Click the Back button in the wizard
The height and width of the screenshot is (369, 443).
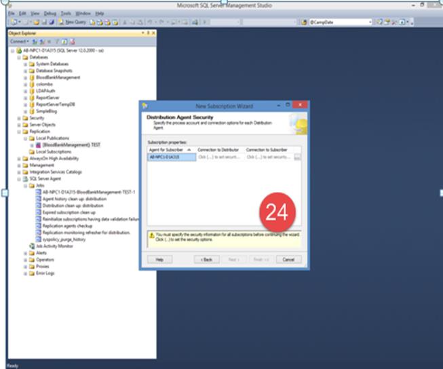click(206, 259)
